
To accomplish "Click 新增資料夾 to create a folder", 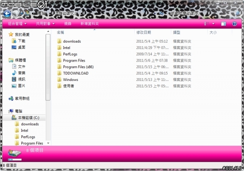I will 90,24.
